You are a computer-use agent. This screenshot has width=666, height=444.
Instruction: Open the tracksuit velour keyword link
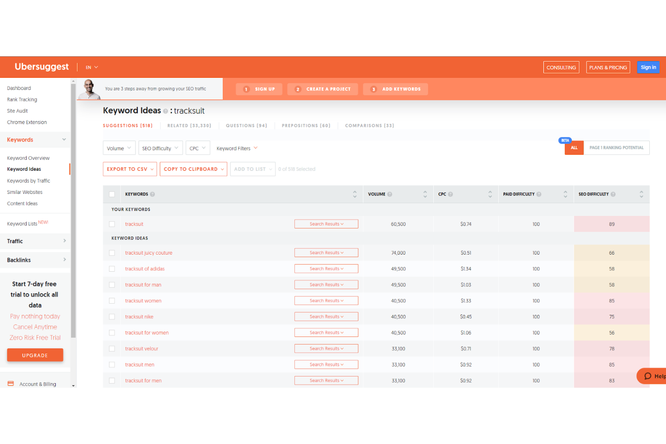click(141, 348)
